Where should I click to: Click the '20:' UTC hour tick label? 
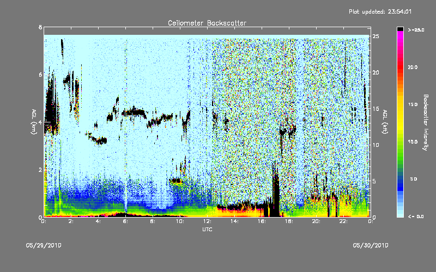tap(316, 221)
